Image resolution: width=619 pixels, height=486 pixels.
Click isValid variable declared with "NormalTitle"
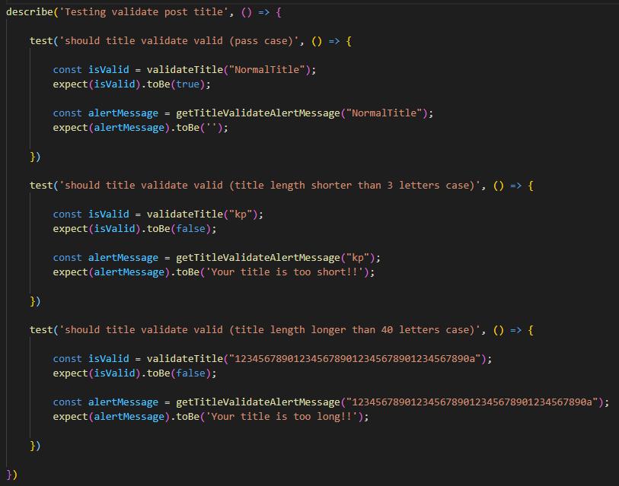pyautogui.click(x=109, y=69)
